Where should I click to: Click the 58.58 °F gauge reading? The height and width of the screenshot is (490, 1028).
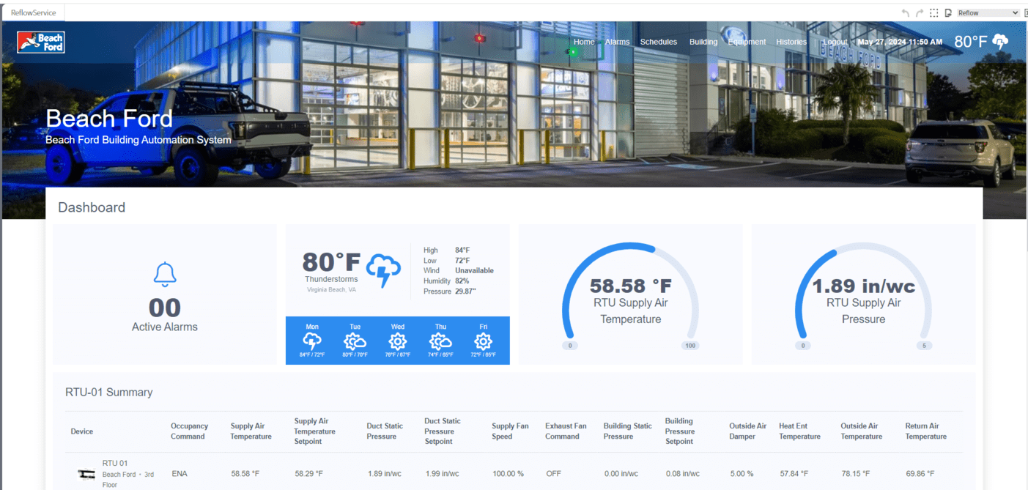tap(631, 286)
